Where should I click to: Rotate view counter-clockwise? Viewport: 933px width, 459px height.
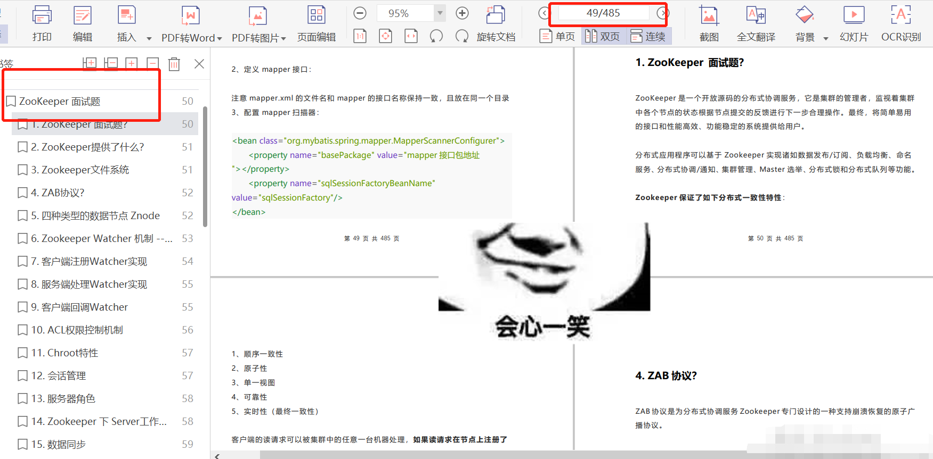coord(436,36)
